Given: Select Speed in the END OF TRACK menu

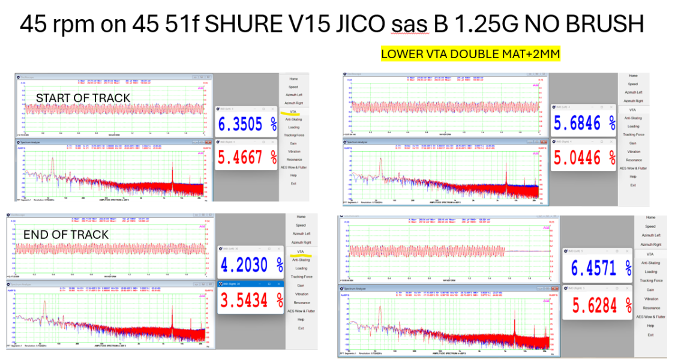Looking at the screenshot, I should (301, 225).
